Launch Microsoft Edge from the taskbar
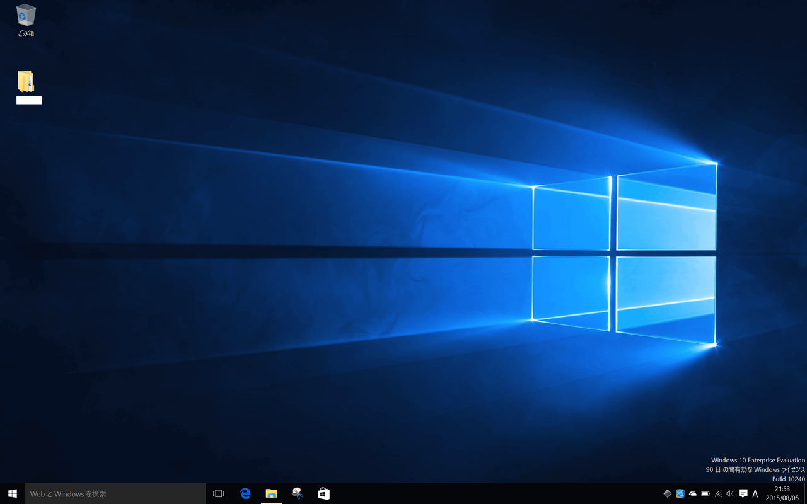The width and height of the screenshot is (807, 504). 245,494
